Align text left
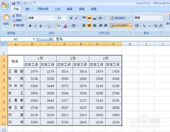 [x=84, y=26]
